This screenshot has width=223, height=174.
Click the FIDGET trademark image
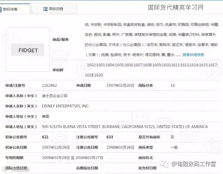pyautogui.click(x=28, y=50)
